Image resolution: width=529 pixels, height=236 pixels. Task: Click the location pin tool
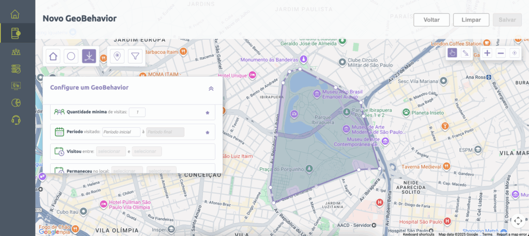pos(117,56)
